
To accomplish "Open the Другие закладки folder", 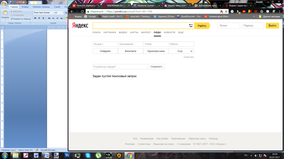I will [269, 16].
